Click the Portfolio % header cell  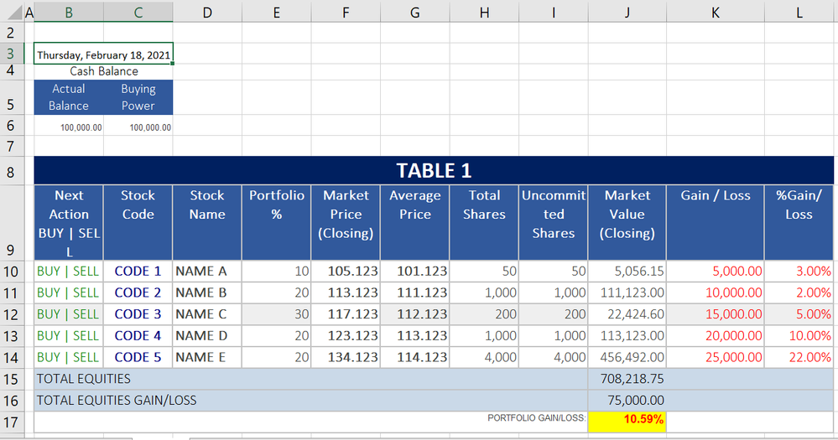click(276, 223)
